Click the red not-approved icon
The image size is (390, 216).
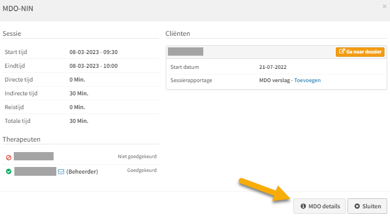click(x=9, y=158)
